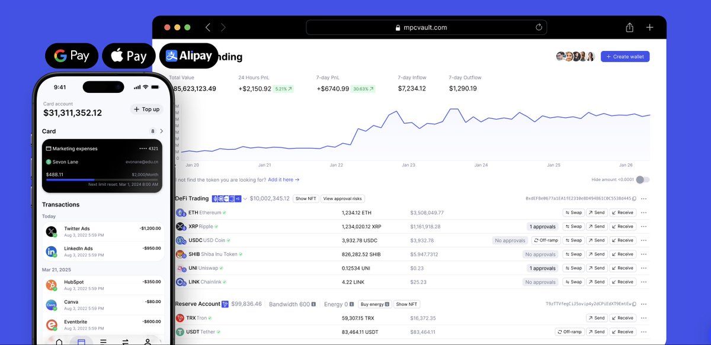Click the UNI Uniswap token icon
The height and width of the screenshot is (345, 711).
click(x=180, y=268)
